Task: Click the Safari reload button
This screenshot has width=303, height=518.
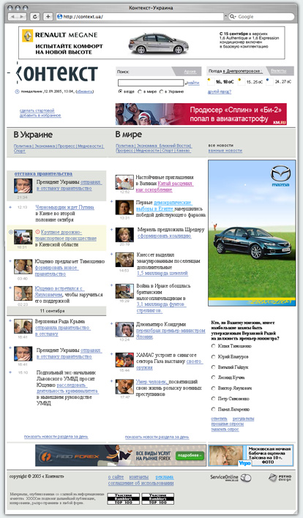Action: pos(35,17)
